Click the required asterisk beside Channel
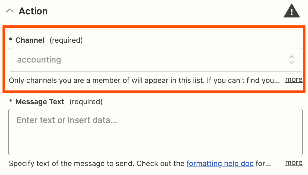 point(11,40)
